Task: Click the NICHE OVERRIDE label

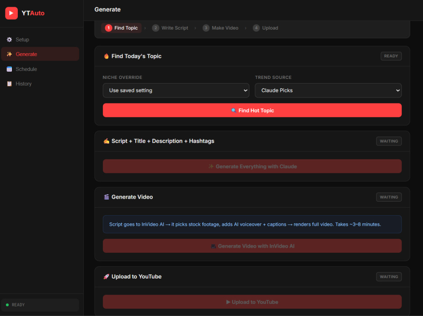Action: [122, 77]
